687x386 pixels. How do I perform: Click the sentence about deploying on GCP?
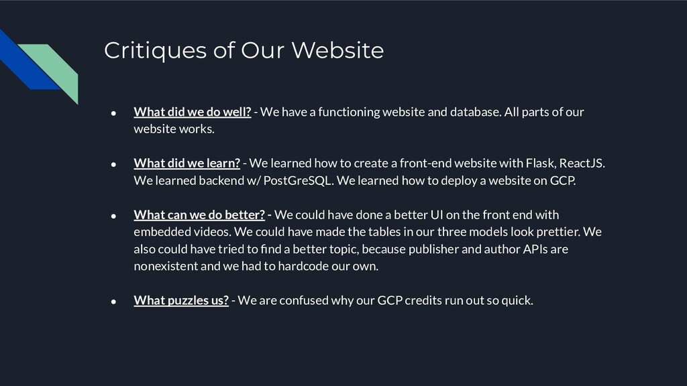coord(456,181)
